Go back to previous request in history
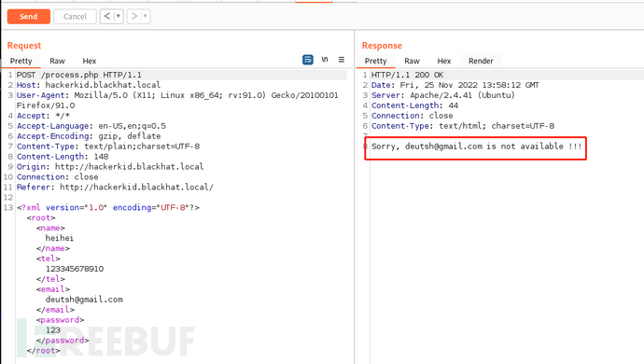Screen dimensions: 644x364 (106, 17)
